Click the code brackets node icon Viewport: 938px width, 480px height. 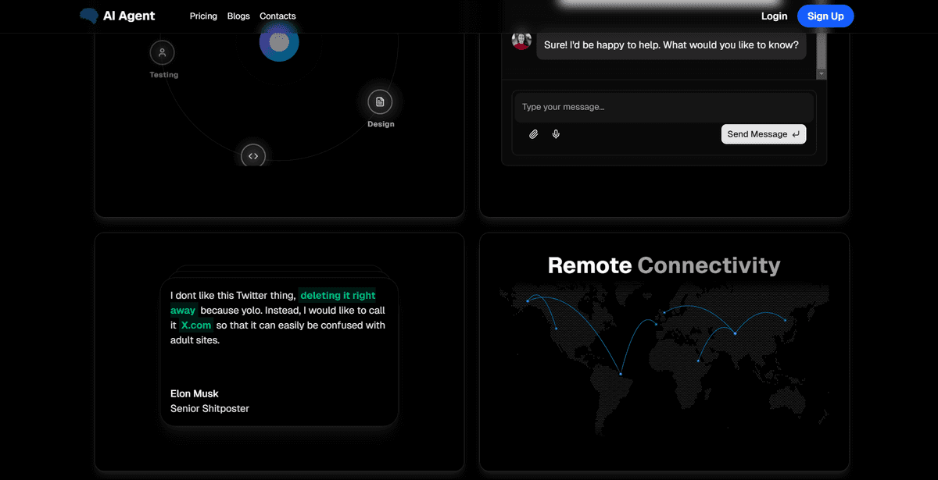click(x=252, y=155)
